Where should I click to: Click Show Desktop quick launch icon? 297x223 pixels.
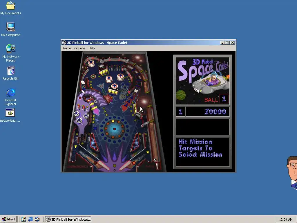(24, 220)
